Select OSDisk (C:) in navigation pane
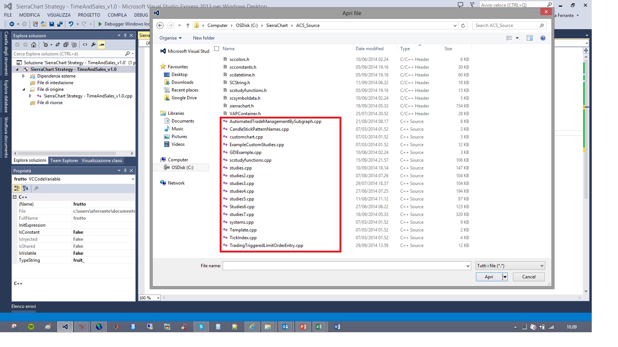This screenshot has width=618, height=347. 182,168
